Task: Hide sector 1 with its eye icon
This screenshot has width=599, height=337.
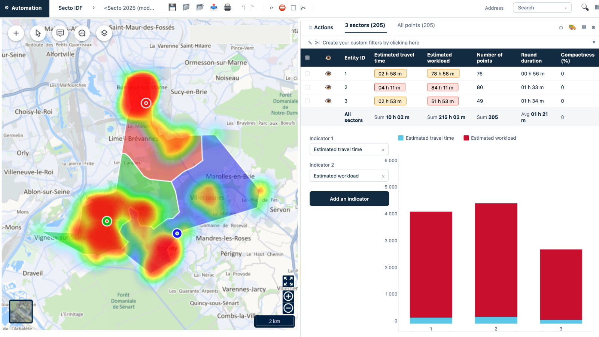Action: tap(328, 74)
